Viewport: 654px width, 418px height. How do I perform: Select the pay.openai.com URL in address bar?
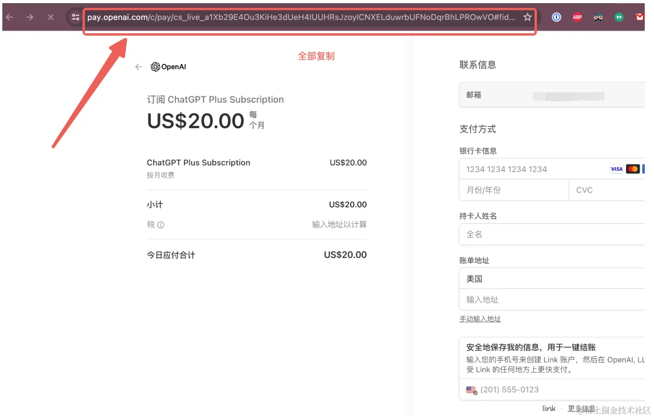pyautogui.click(x=301, y=17)
